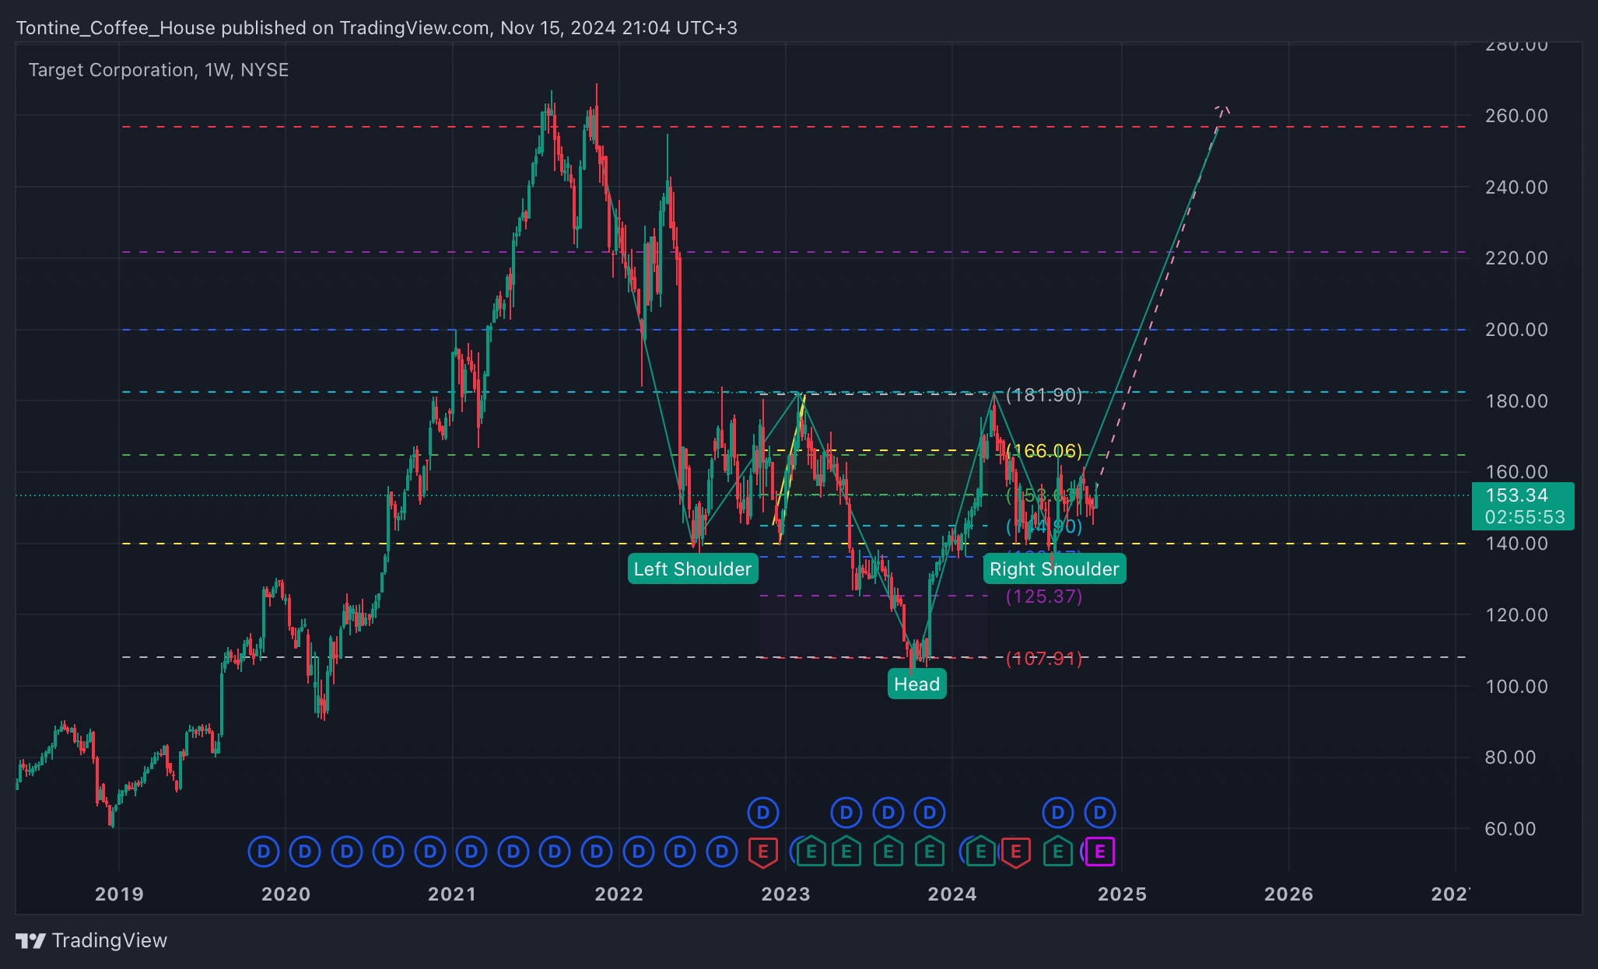Click the 220.00 price axis label

coord(1516,258)
